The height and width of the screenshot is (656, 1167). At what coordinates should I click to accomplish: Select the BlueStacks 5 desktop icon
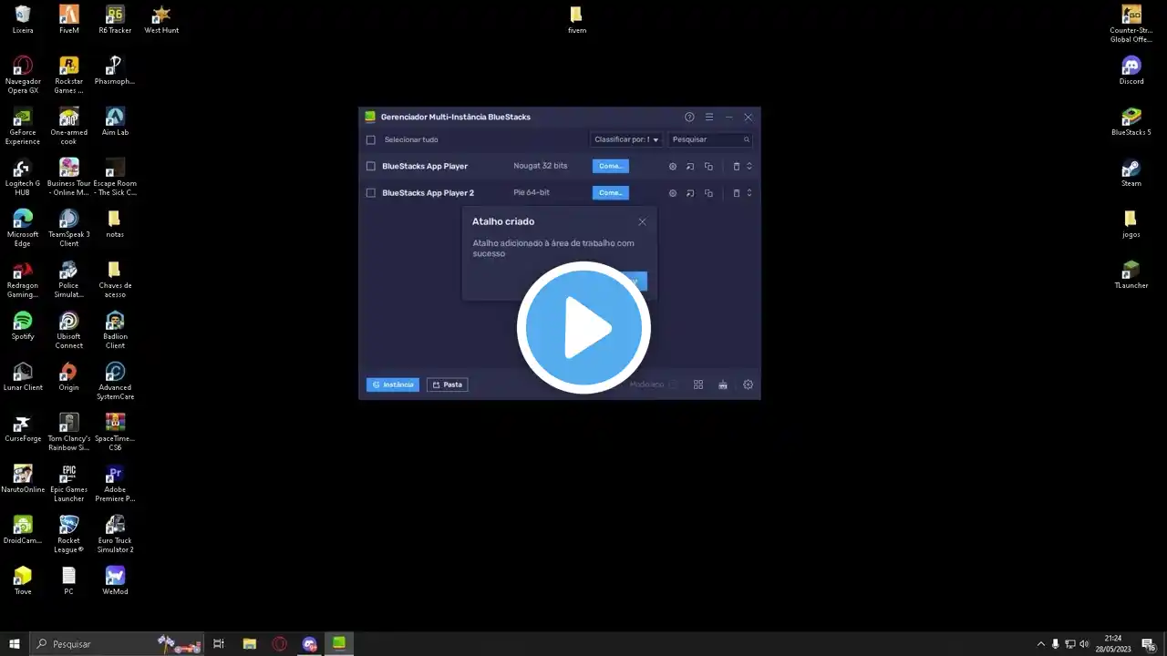[1131, 121]
